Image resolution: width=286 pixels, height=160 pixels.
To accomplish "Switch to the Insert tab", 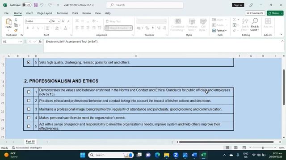I will [x=29, y=13].
